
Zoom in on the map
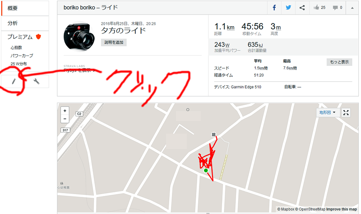tap(65, 111)
